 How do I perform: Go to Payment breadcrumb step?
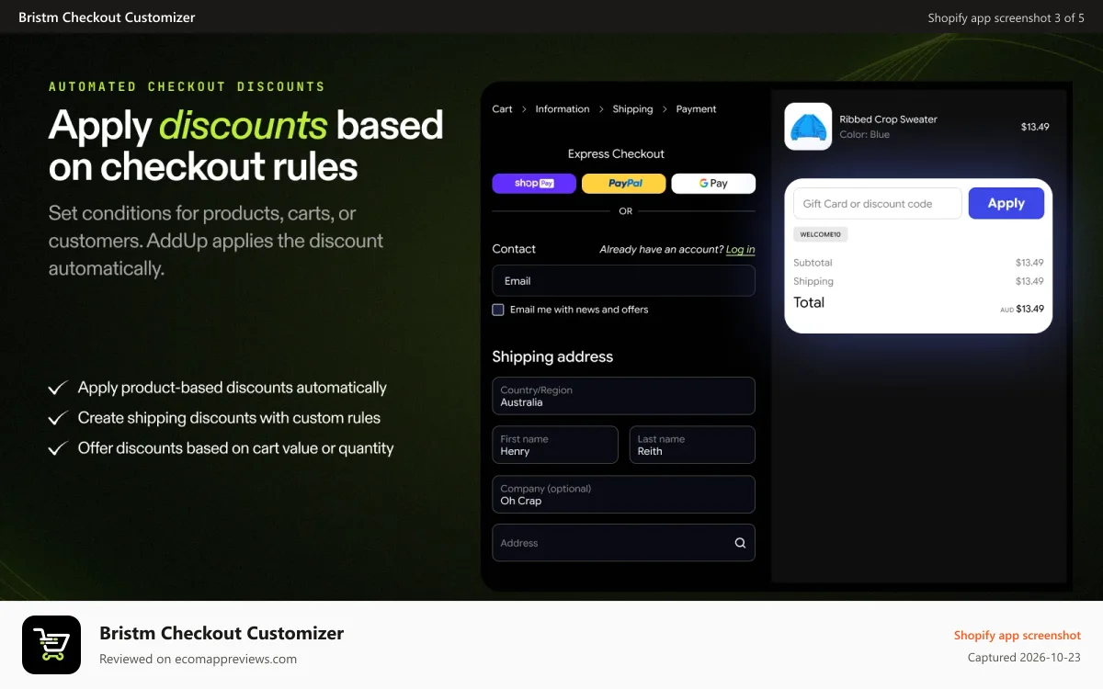[x=696, y=109]
